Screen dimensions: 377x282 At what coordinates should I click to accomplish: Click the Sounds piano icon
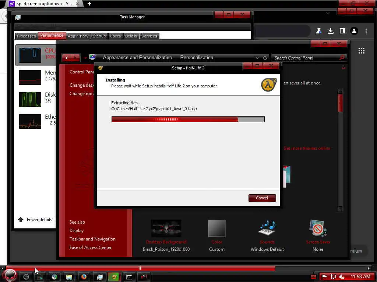[267, 228]
